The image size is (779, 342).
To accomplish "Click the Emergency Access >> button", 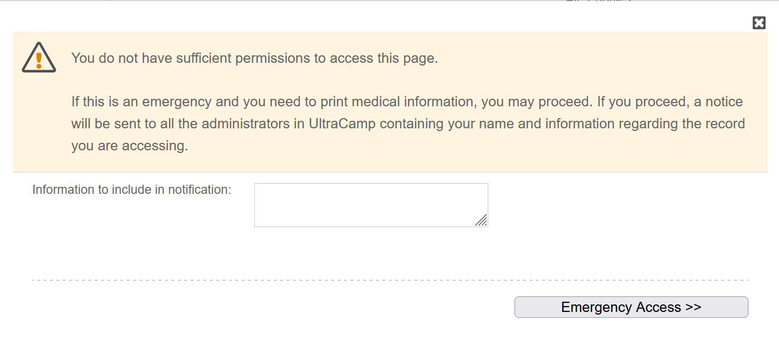I will 631,307.
